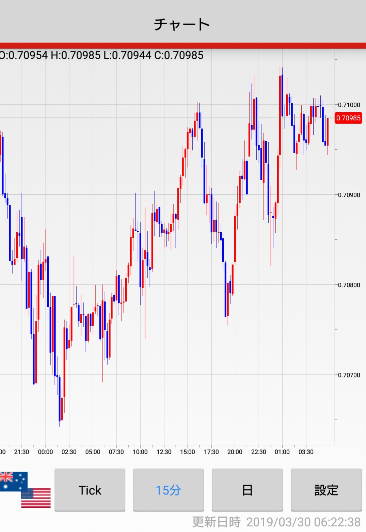Select the 00:00 time axis label
Viewport: 366px width, 532px height.
[x=45, y=452]
